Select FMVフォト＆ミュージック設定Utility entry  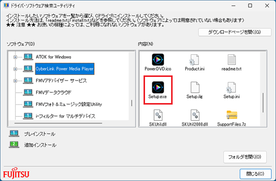[69, 104]
